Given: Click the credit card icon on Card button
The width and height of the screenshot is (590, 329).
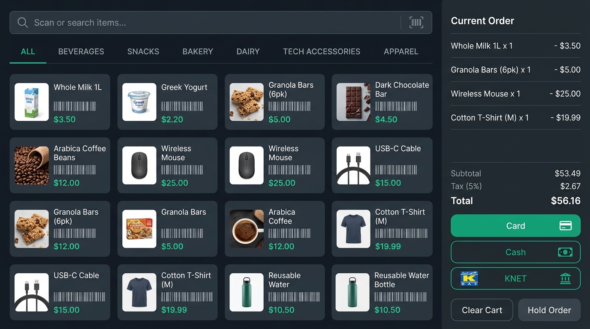Looking at the screenshot, I should 566,226.
